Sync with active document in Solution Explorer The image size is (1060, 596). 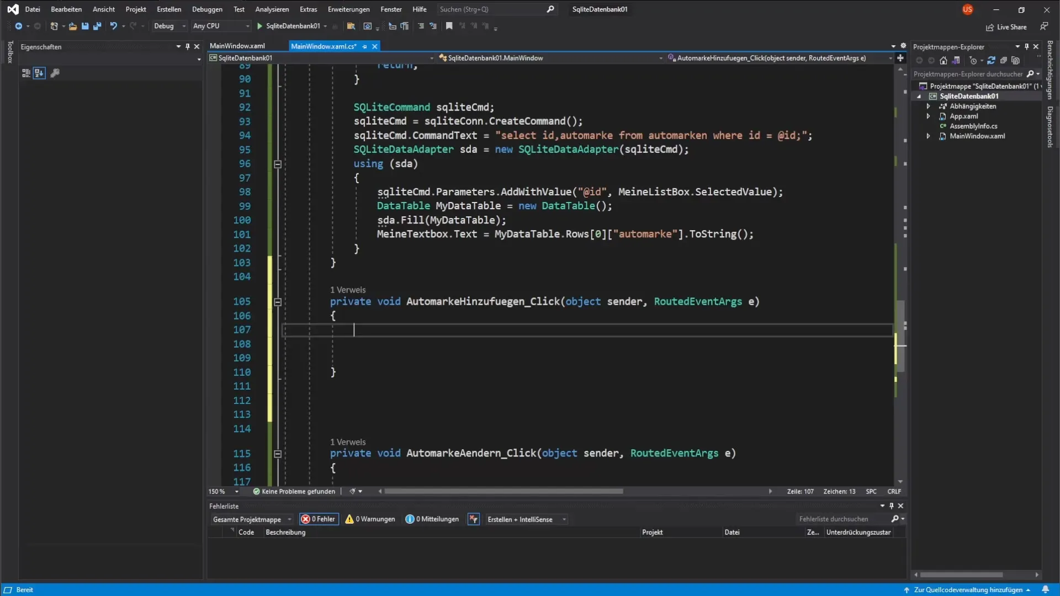(x=992, y=61)
